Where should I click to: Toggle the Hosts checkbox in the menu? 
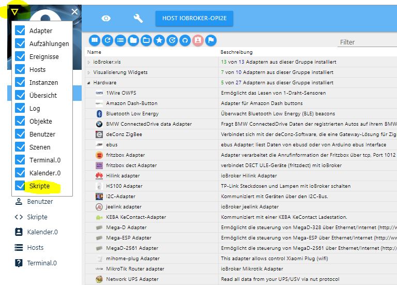pyautogui.click(x=20, y=69)
